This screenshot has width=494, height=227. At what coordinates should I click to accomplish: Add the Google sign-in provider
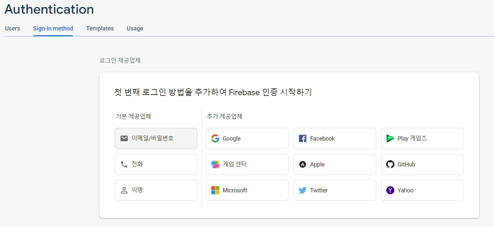point(247,138)
